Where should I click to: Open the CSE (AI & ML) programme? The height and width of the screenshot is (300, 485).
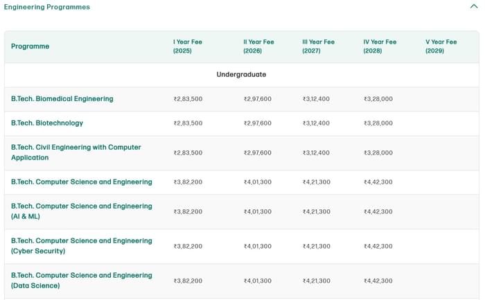click(82, 211)
